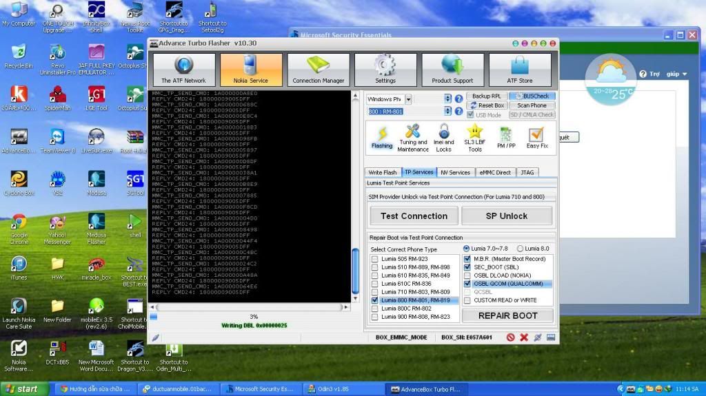Click the red X icon in status bar
Viewport: 706px width, 396px height.
point(524,337)
